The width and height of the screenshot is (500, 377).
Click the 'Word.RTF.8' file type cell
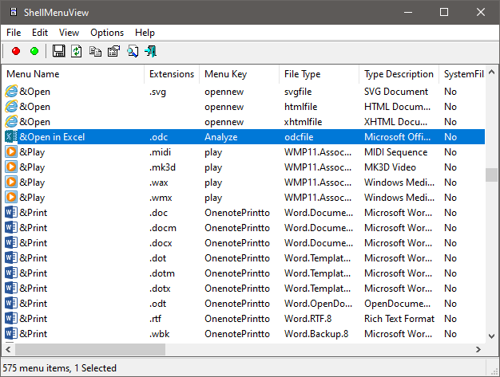308,319
